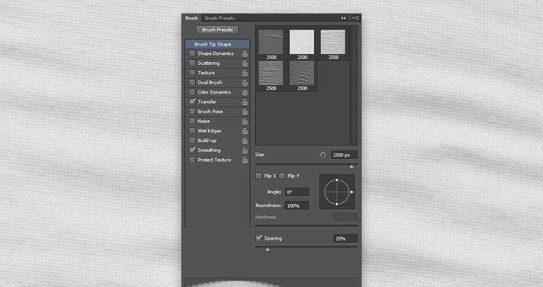Collapse panel with double-arrow icon
This screenshot has width=543, height=287.
[344, 18]
